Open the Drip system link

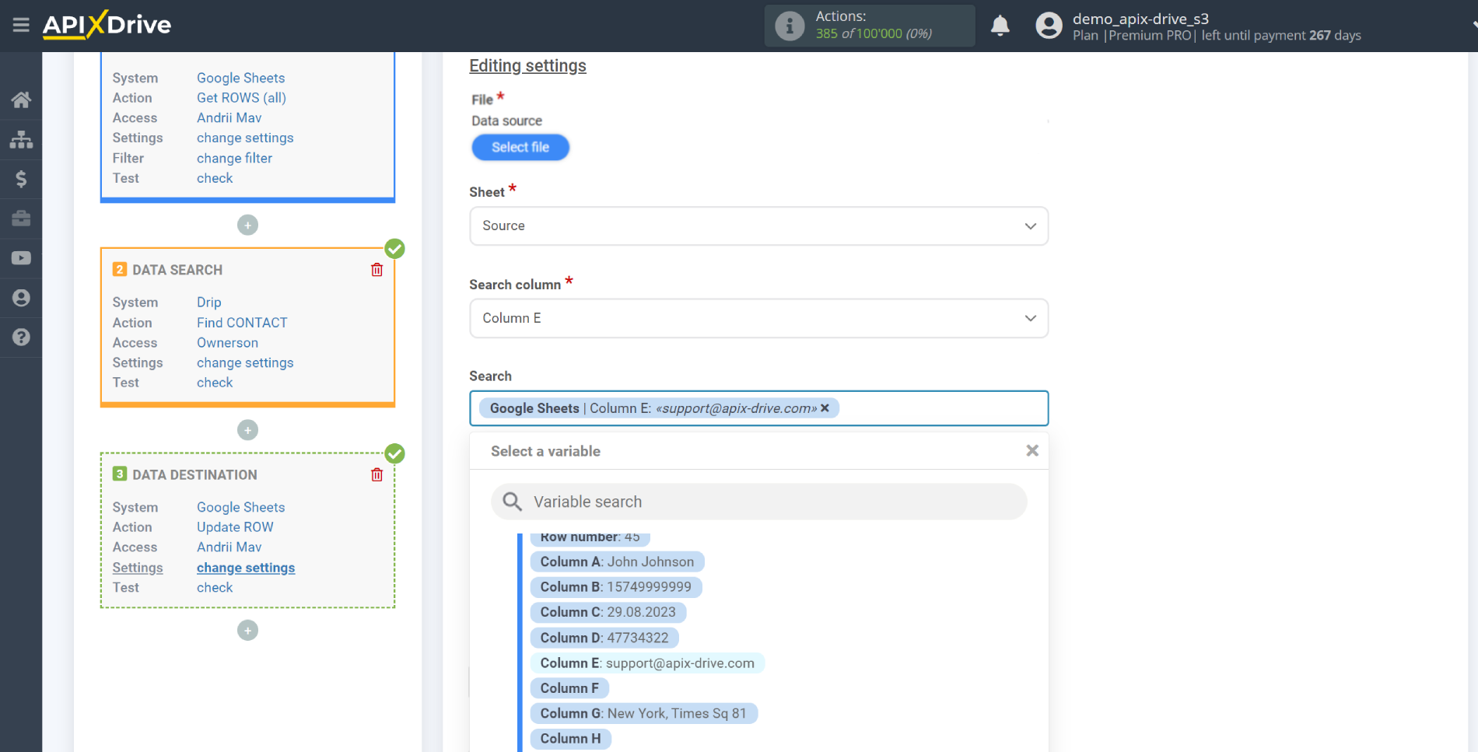[x=208, y=302]
